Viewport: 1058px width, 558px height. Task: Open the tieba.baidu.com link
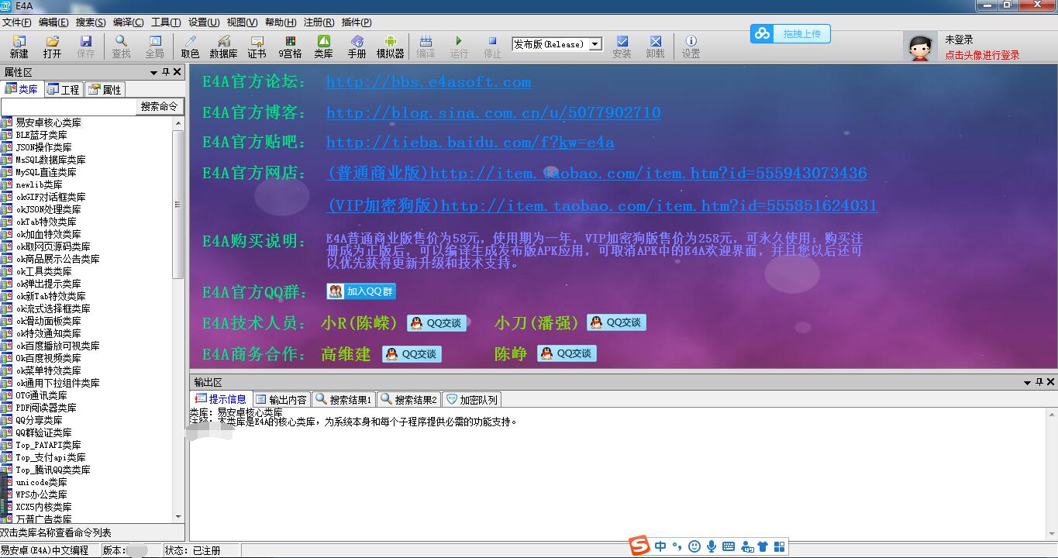pos(470,143)
